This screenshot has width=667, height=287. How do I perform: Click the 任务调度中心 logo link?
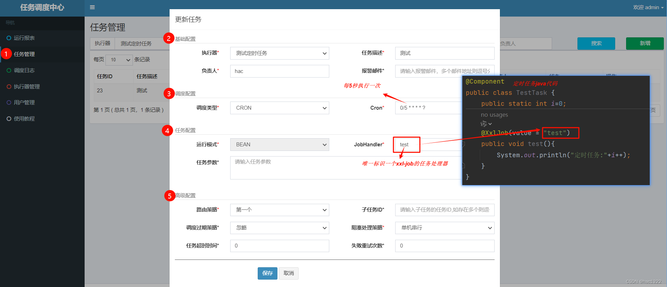point(42,7)
